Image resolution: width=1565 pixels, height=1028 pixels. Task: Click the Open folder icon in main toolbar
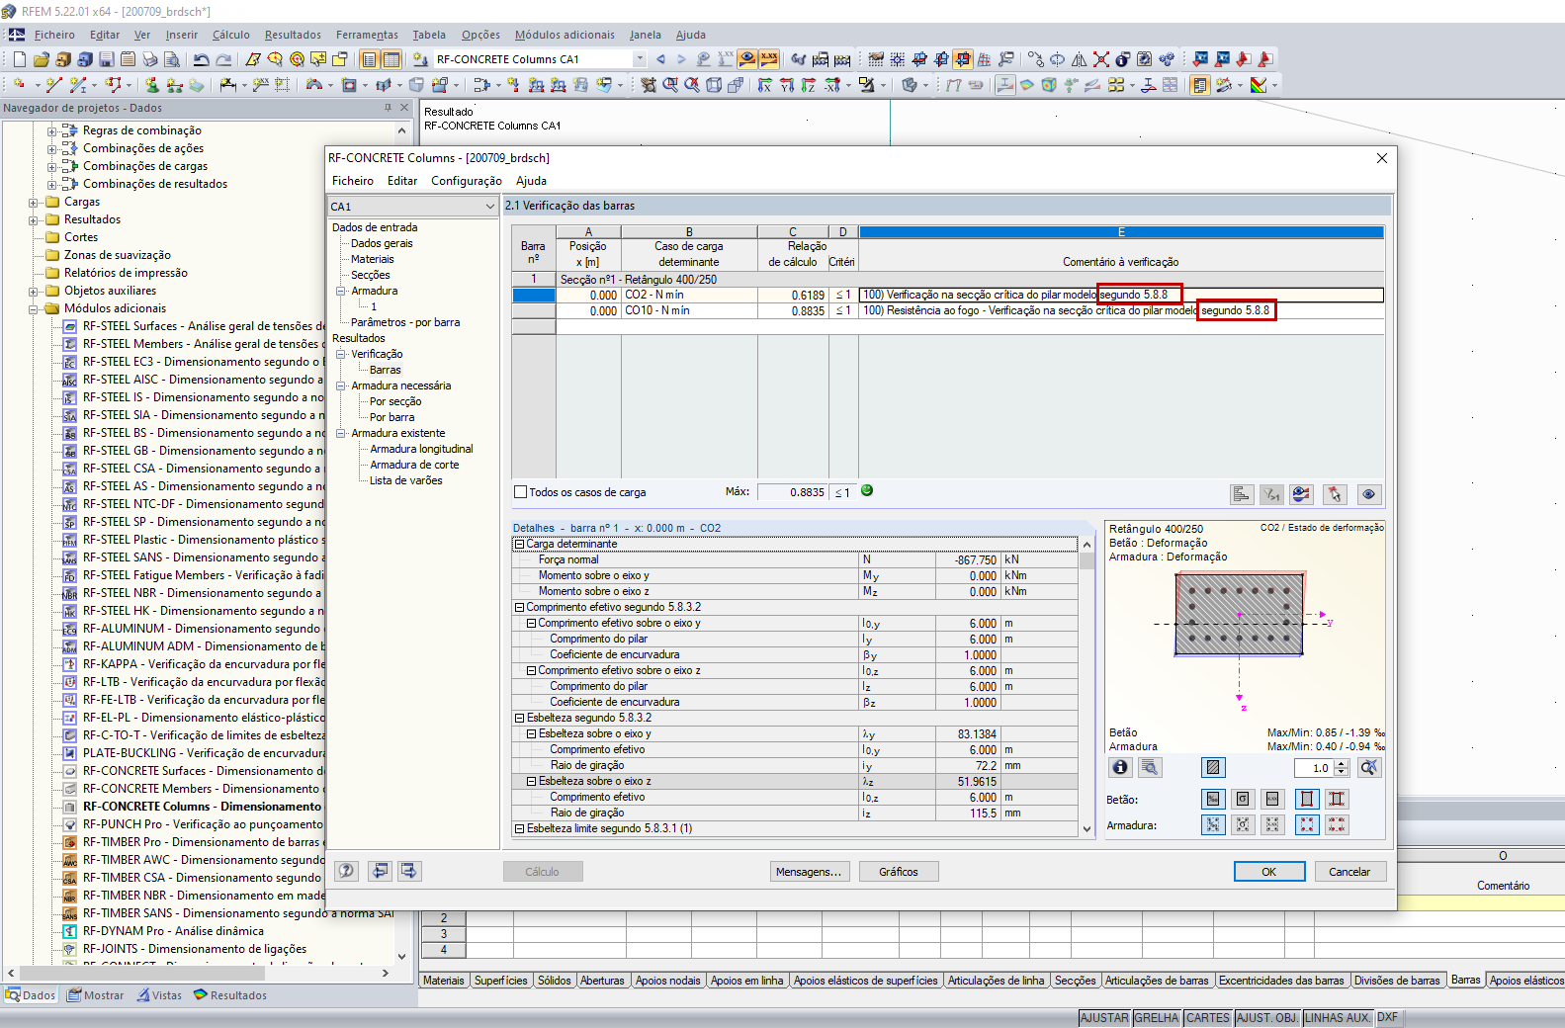pyautogui.click(x=41, y=59)
